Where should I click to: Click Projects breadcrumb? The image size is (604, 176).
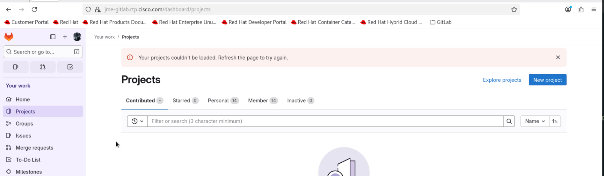130,37
